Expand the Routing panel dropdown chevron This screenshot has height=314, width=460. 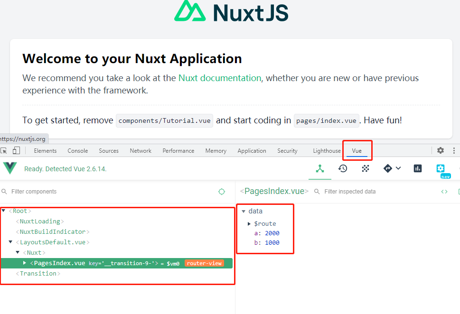(x=399, y=168)
